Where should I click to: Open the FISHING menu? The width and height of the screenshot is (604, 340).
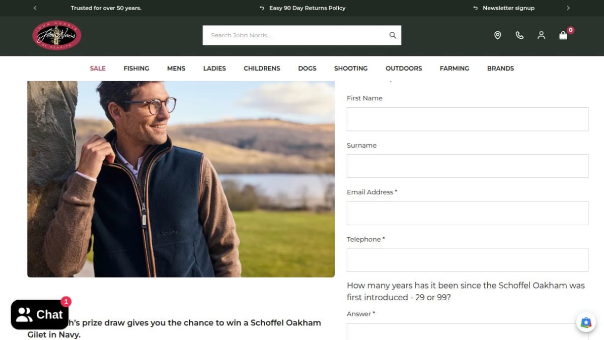click(x=136, y=69)
